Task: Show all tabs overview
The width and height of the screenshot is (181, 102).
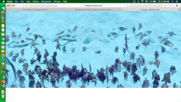Action: [x=171, y=6]
